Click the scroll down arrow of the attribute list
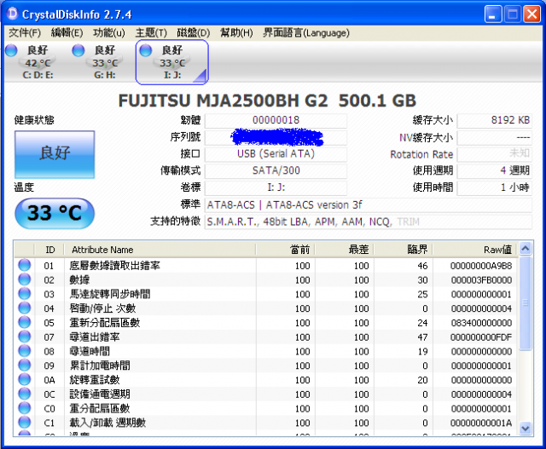Screen dimensions: 546x449 (526, 428)
